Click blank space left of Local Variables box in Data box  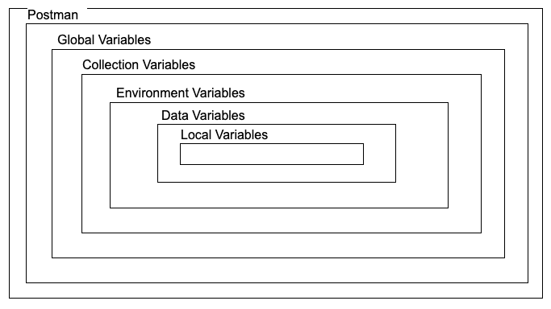[134, 154]
